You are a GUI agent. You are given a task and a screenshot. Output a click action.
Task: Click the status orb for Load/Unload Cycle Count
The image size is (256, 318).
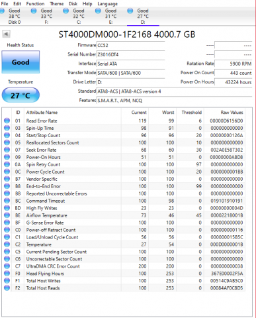[x=7, y=237]
